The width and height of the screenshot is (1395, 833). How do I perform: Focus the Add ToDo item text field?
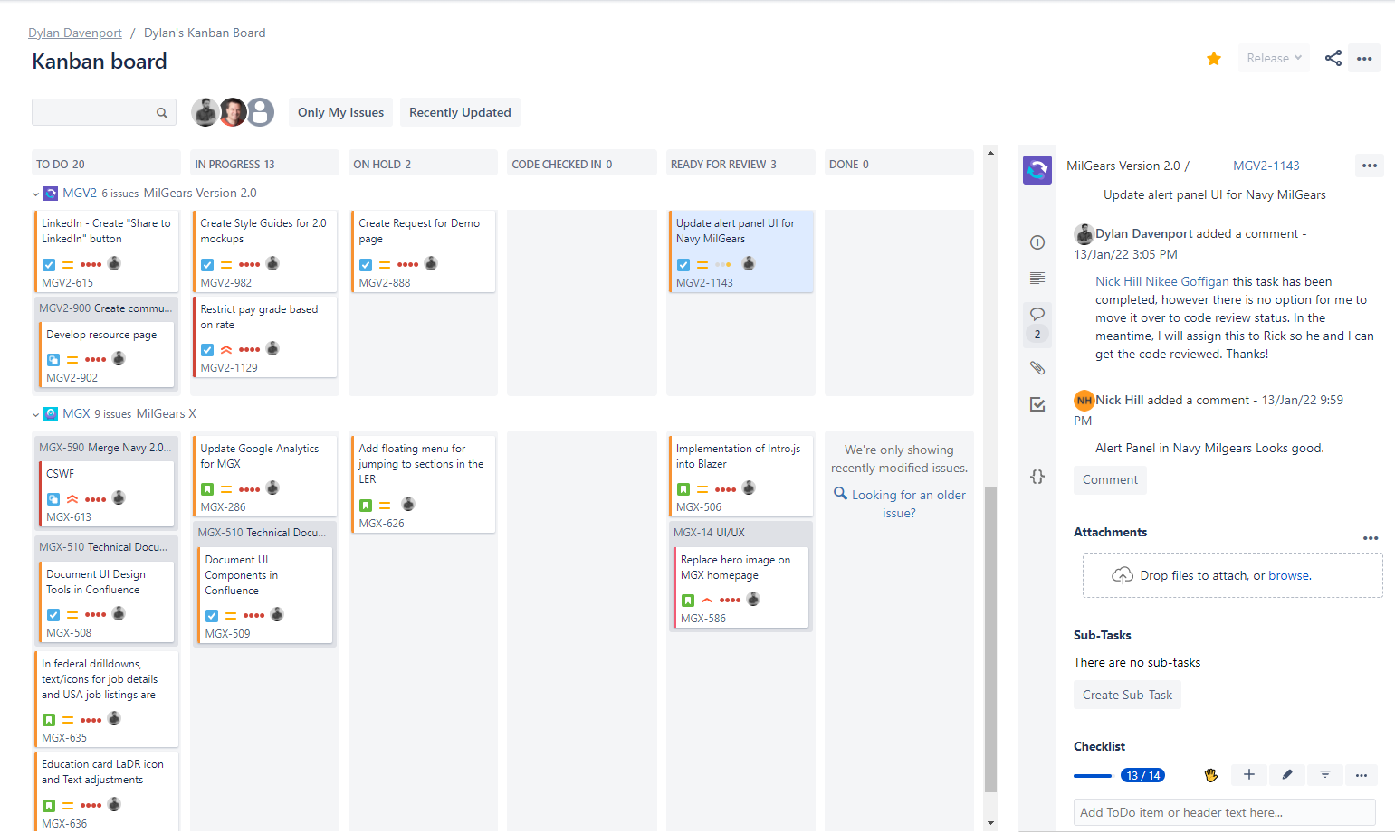[x=1224, y=812]
